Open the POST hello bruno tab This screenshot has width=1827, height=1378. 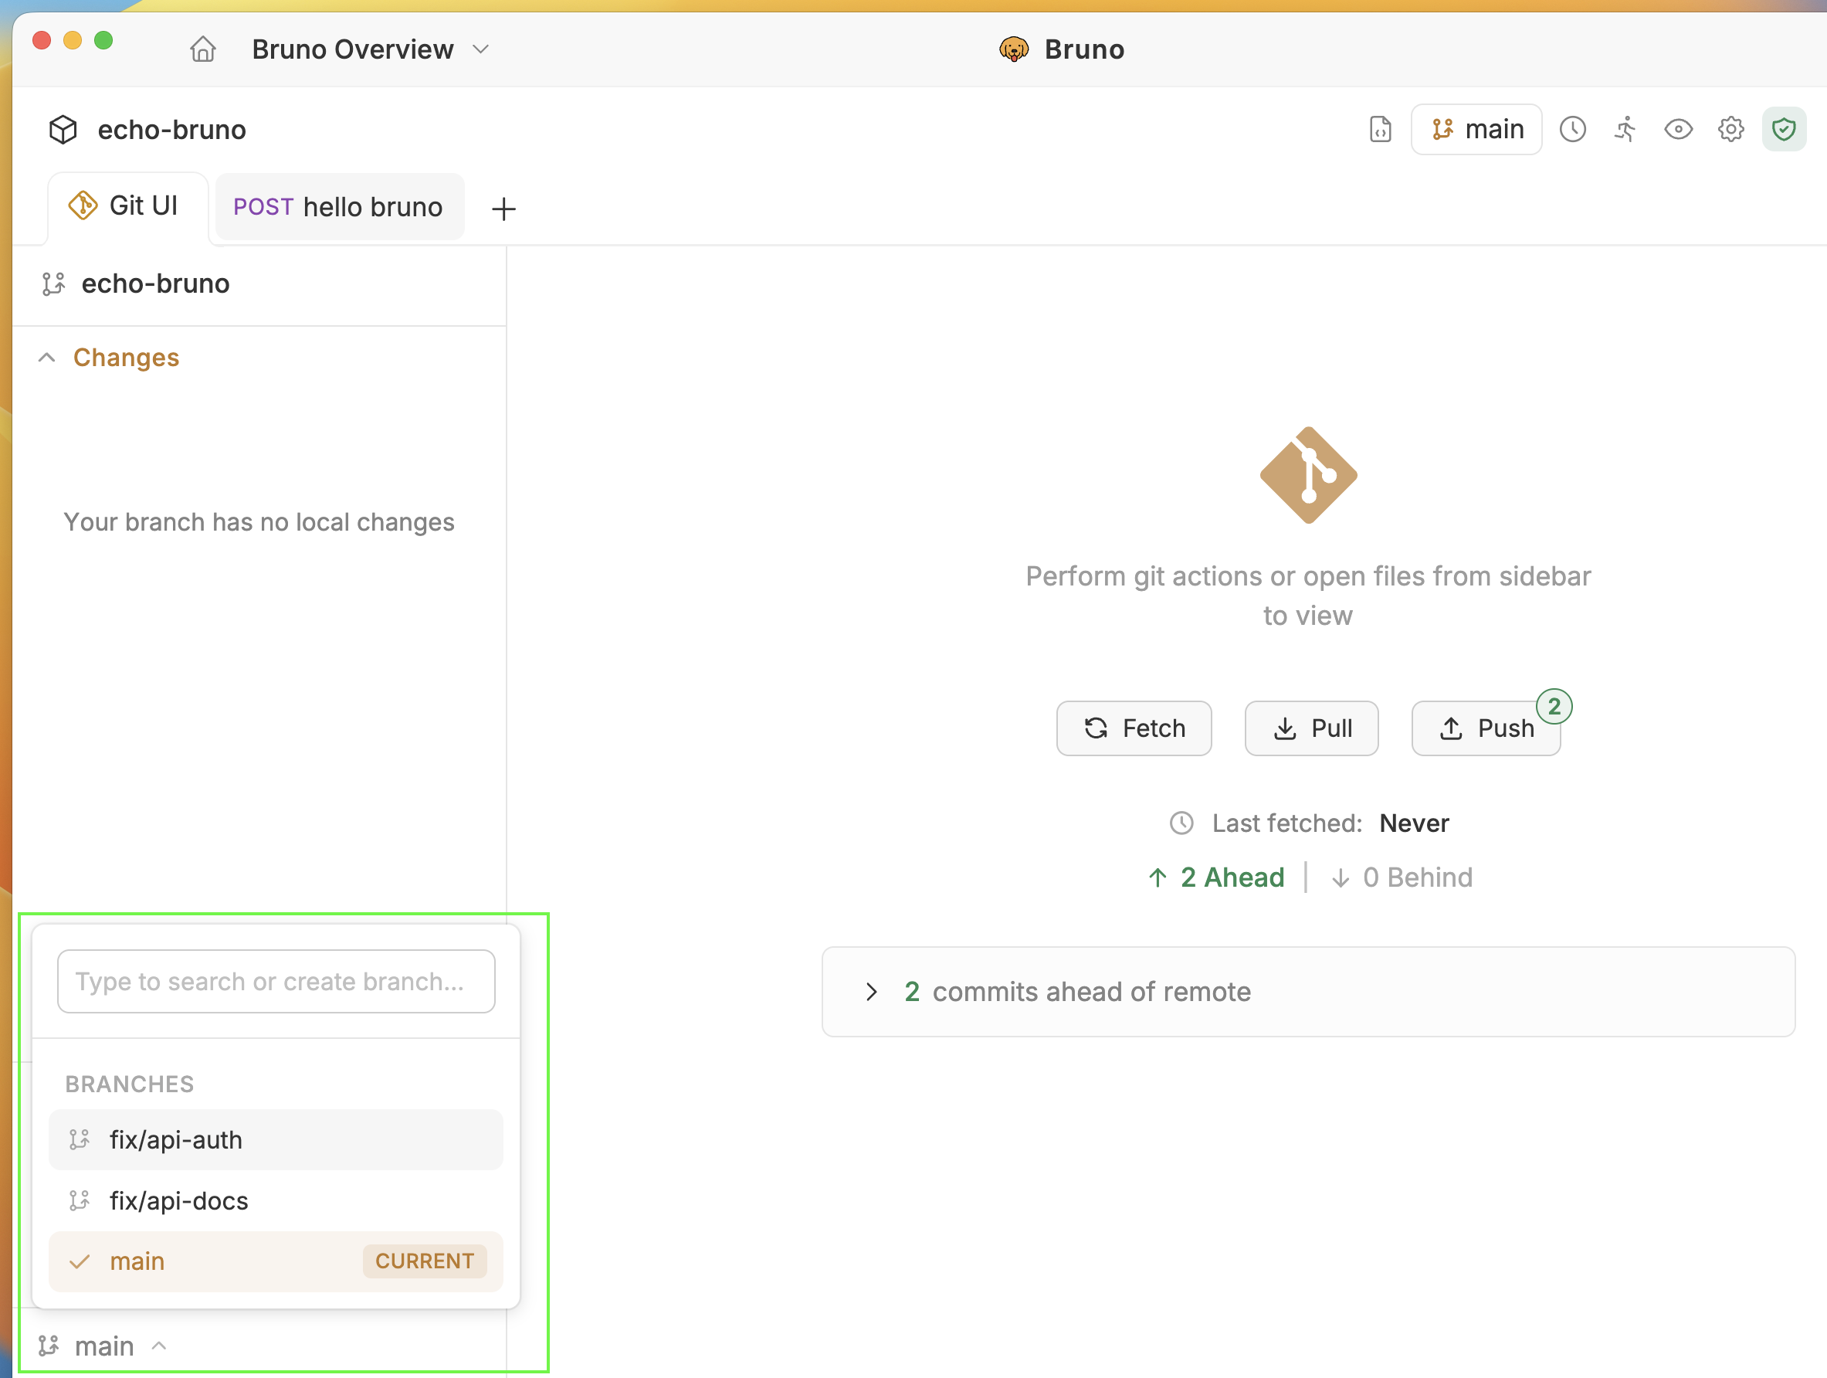point(339,206)
